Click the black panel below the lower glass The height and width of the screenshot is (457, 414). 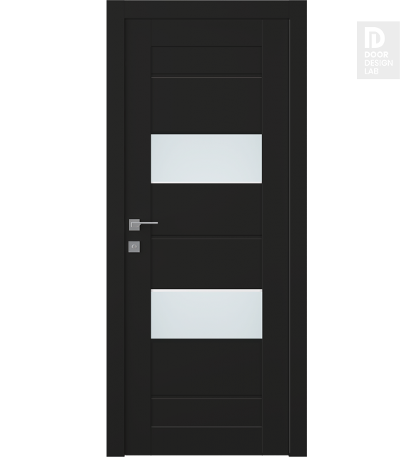[x=206, y=367]
